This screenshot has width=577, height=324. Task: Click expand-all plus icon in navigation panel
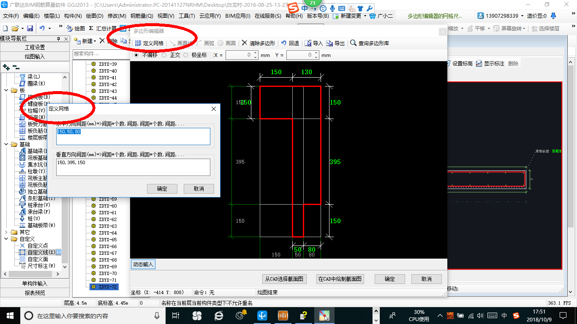tap(6, 67)
